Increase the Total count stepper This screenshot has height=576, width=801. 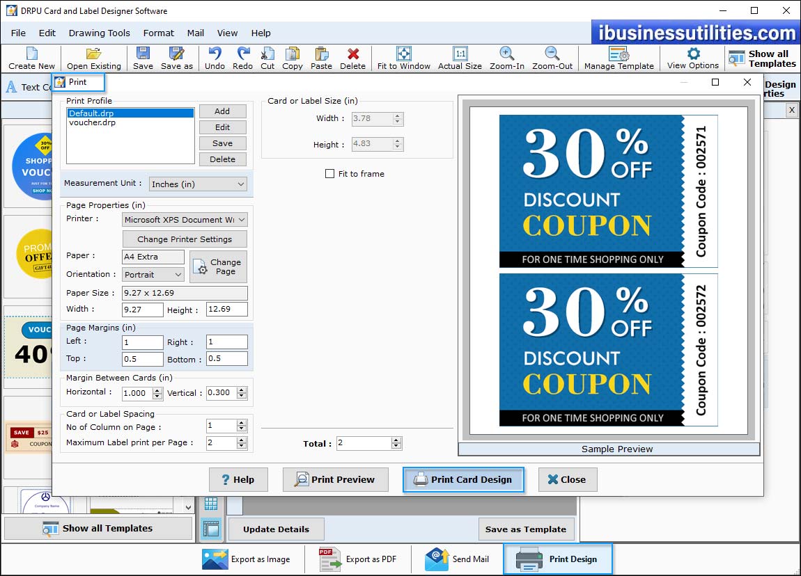[x=396, y=440]
